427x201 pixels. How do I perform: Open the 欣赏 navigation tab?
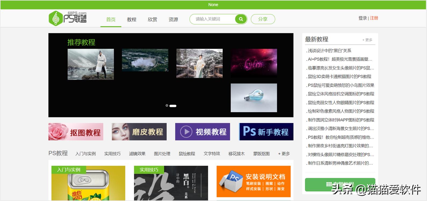click(x=153, y=20)
